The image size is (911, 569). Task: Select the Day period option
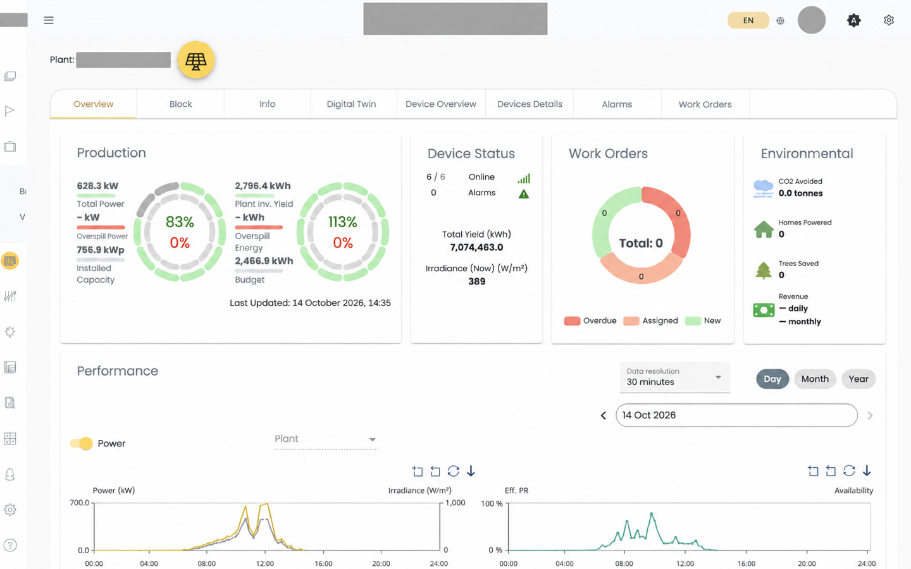(x=772, y=379)
